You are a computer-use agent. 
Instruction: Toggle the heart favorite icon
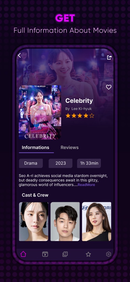[x=109, y=87]
